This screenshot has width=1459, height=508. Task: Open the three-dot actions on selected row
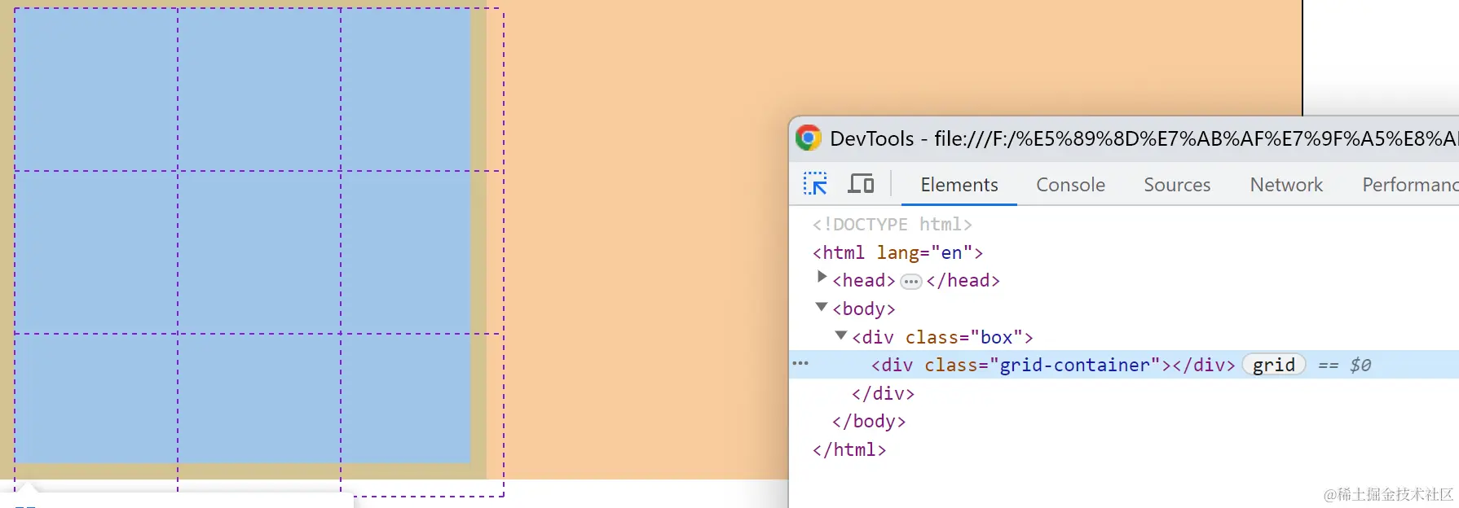click(800, 363)
